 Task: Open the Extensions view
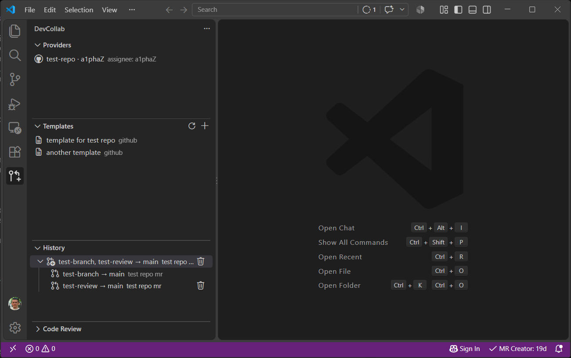(15, 152)
